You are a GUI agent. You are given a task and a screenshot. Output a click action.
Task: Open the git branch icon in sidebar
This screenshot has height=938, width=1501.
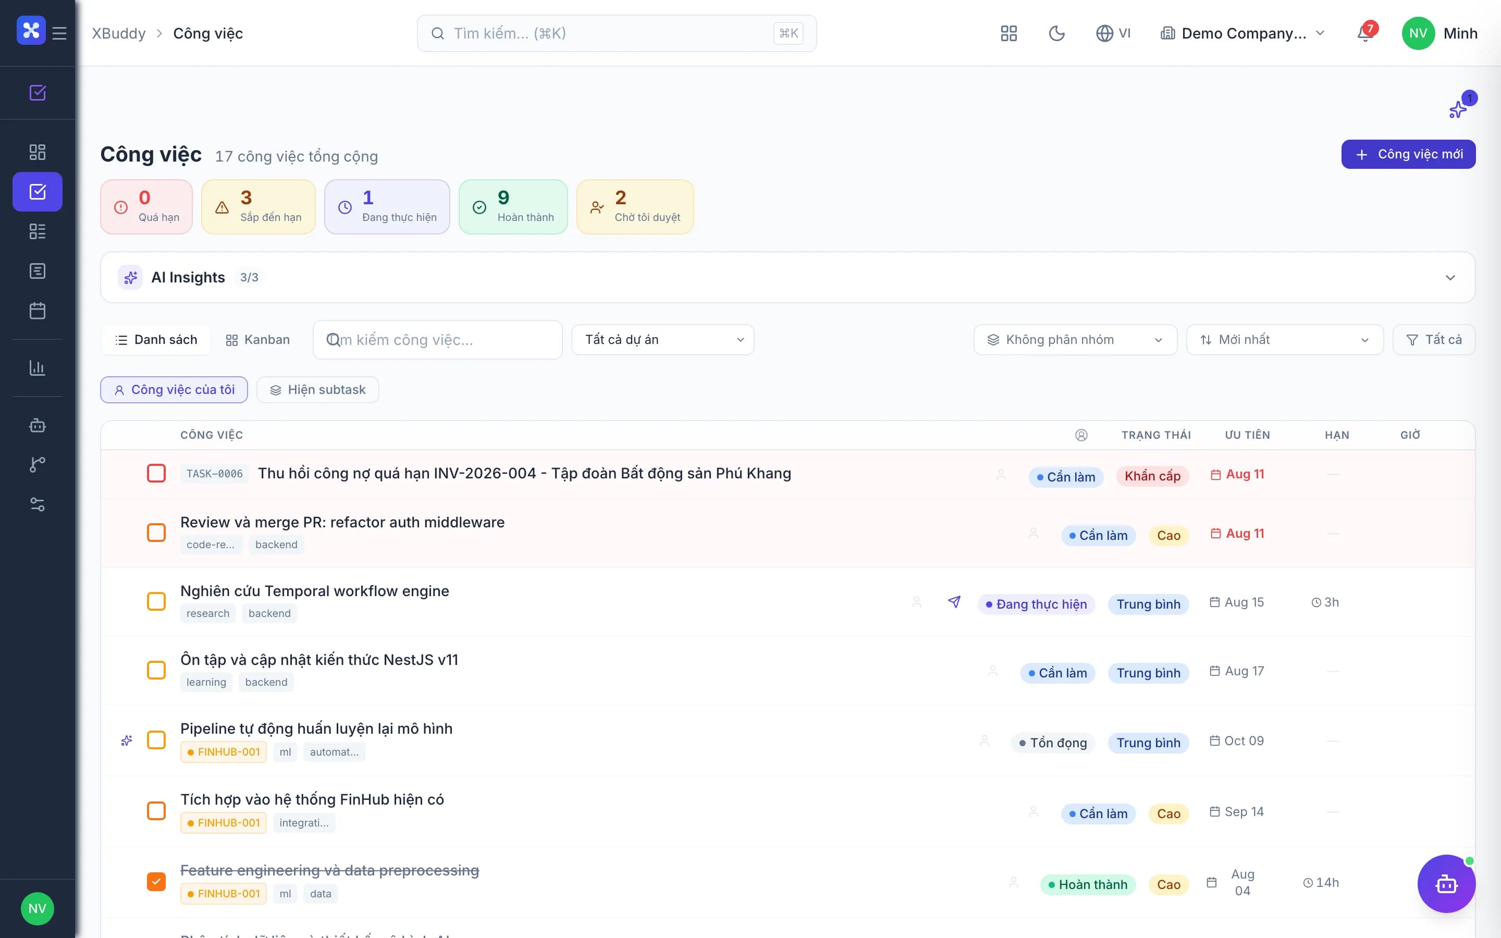tap(38, 465)
